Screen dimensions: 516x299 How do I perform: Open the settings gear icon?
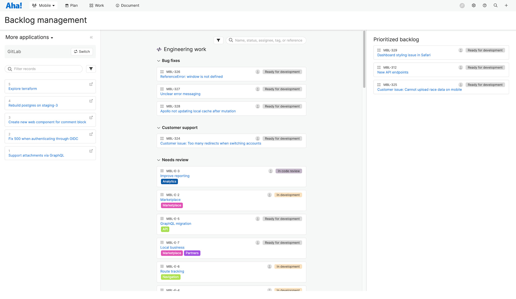tap(473, 5)
